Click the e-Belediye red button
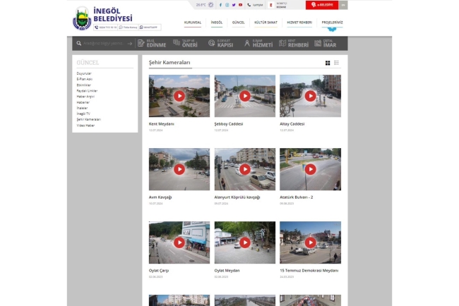 322,5
